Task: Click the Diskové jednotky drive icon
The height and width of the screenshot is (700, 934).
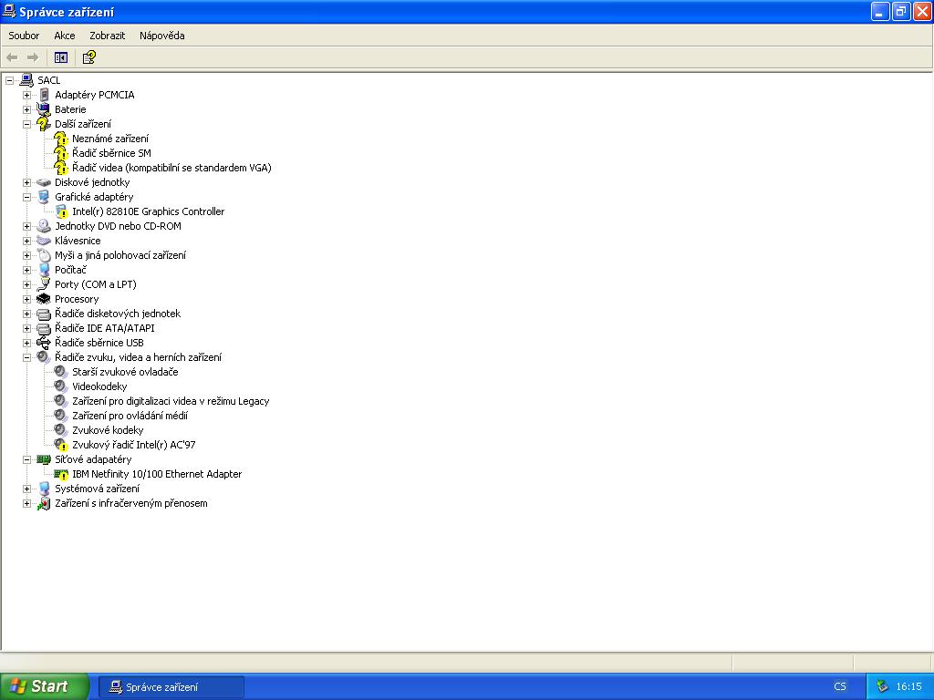Action: pyautogui.click(x=44, y=182)
